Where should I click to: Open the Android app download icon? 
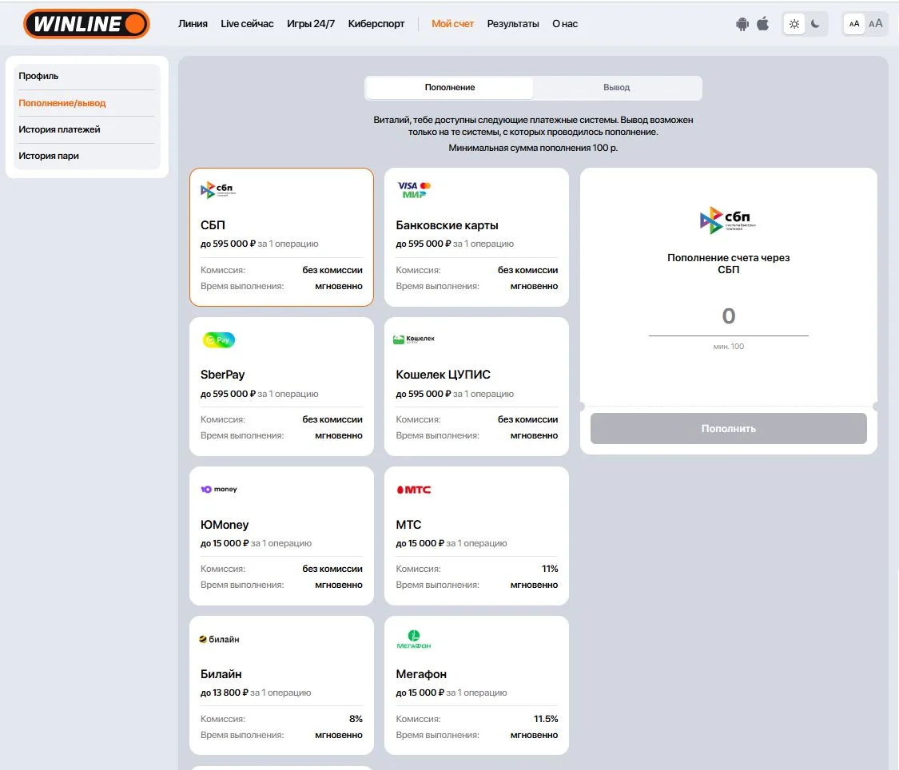click(x=742, y=24)
